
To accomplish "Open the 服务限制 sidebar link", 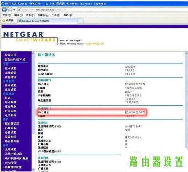I will click(11, 106).
